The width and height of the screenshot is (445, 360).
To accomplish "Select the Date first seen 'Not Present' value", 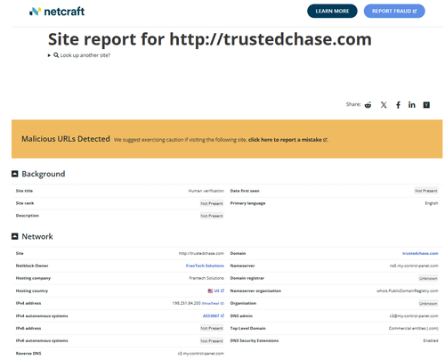I will pos(426,191).
